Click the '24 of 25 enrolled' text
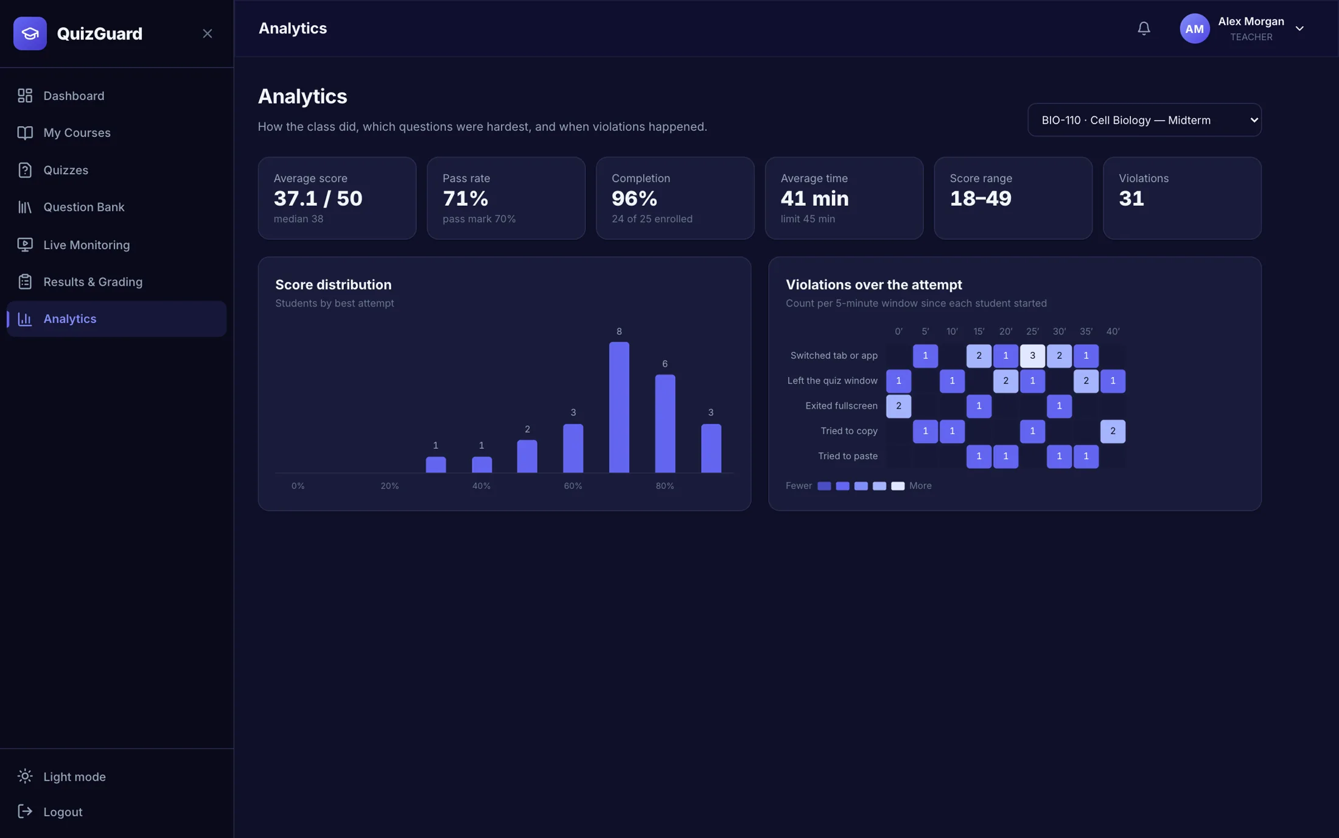Viewport: 1339px width, 838px height. click(652, 219)
